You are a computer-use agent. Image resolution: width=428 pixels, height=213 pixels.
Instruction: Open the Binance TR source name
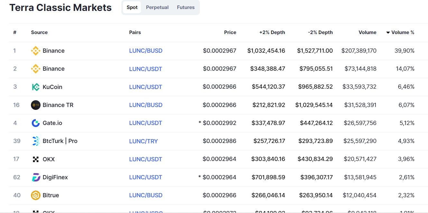click(58, 105)
